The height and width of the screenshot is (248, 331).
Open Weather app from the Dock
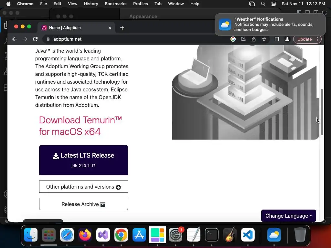pos(274,235)
